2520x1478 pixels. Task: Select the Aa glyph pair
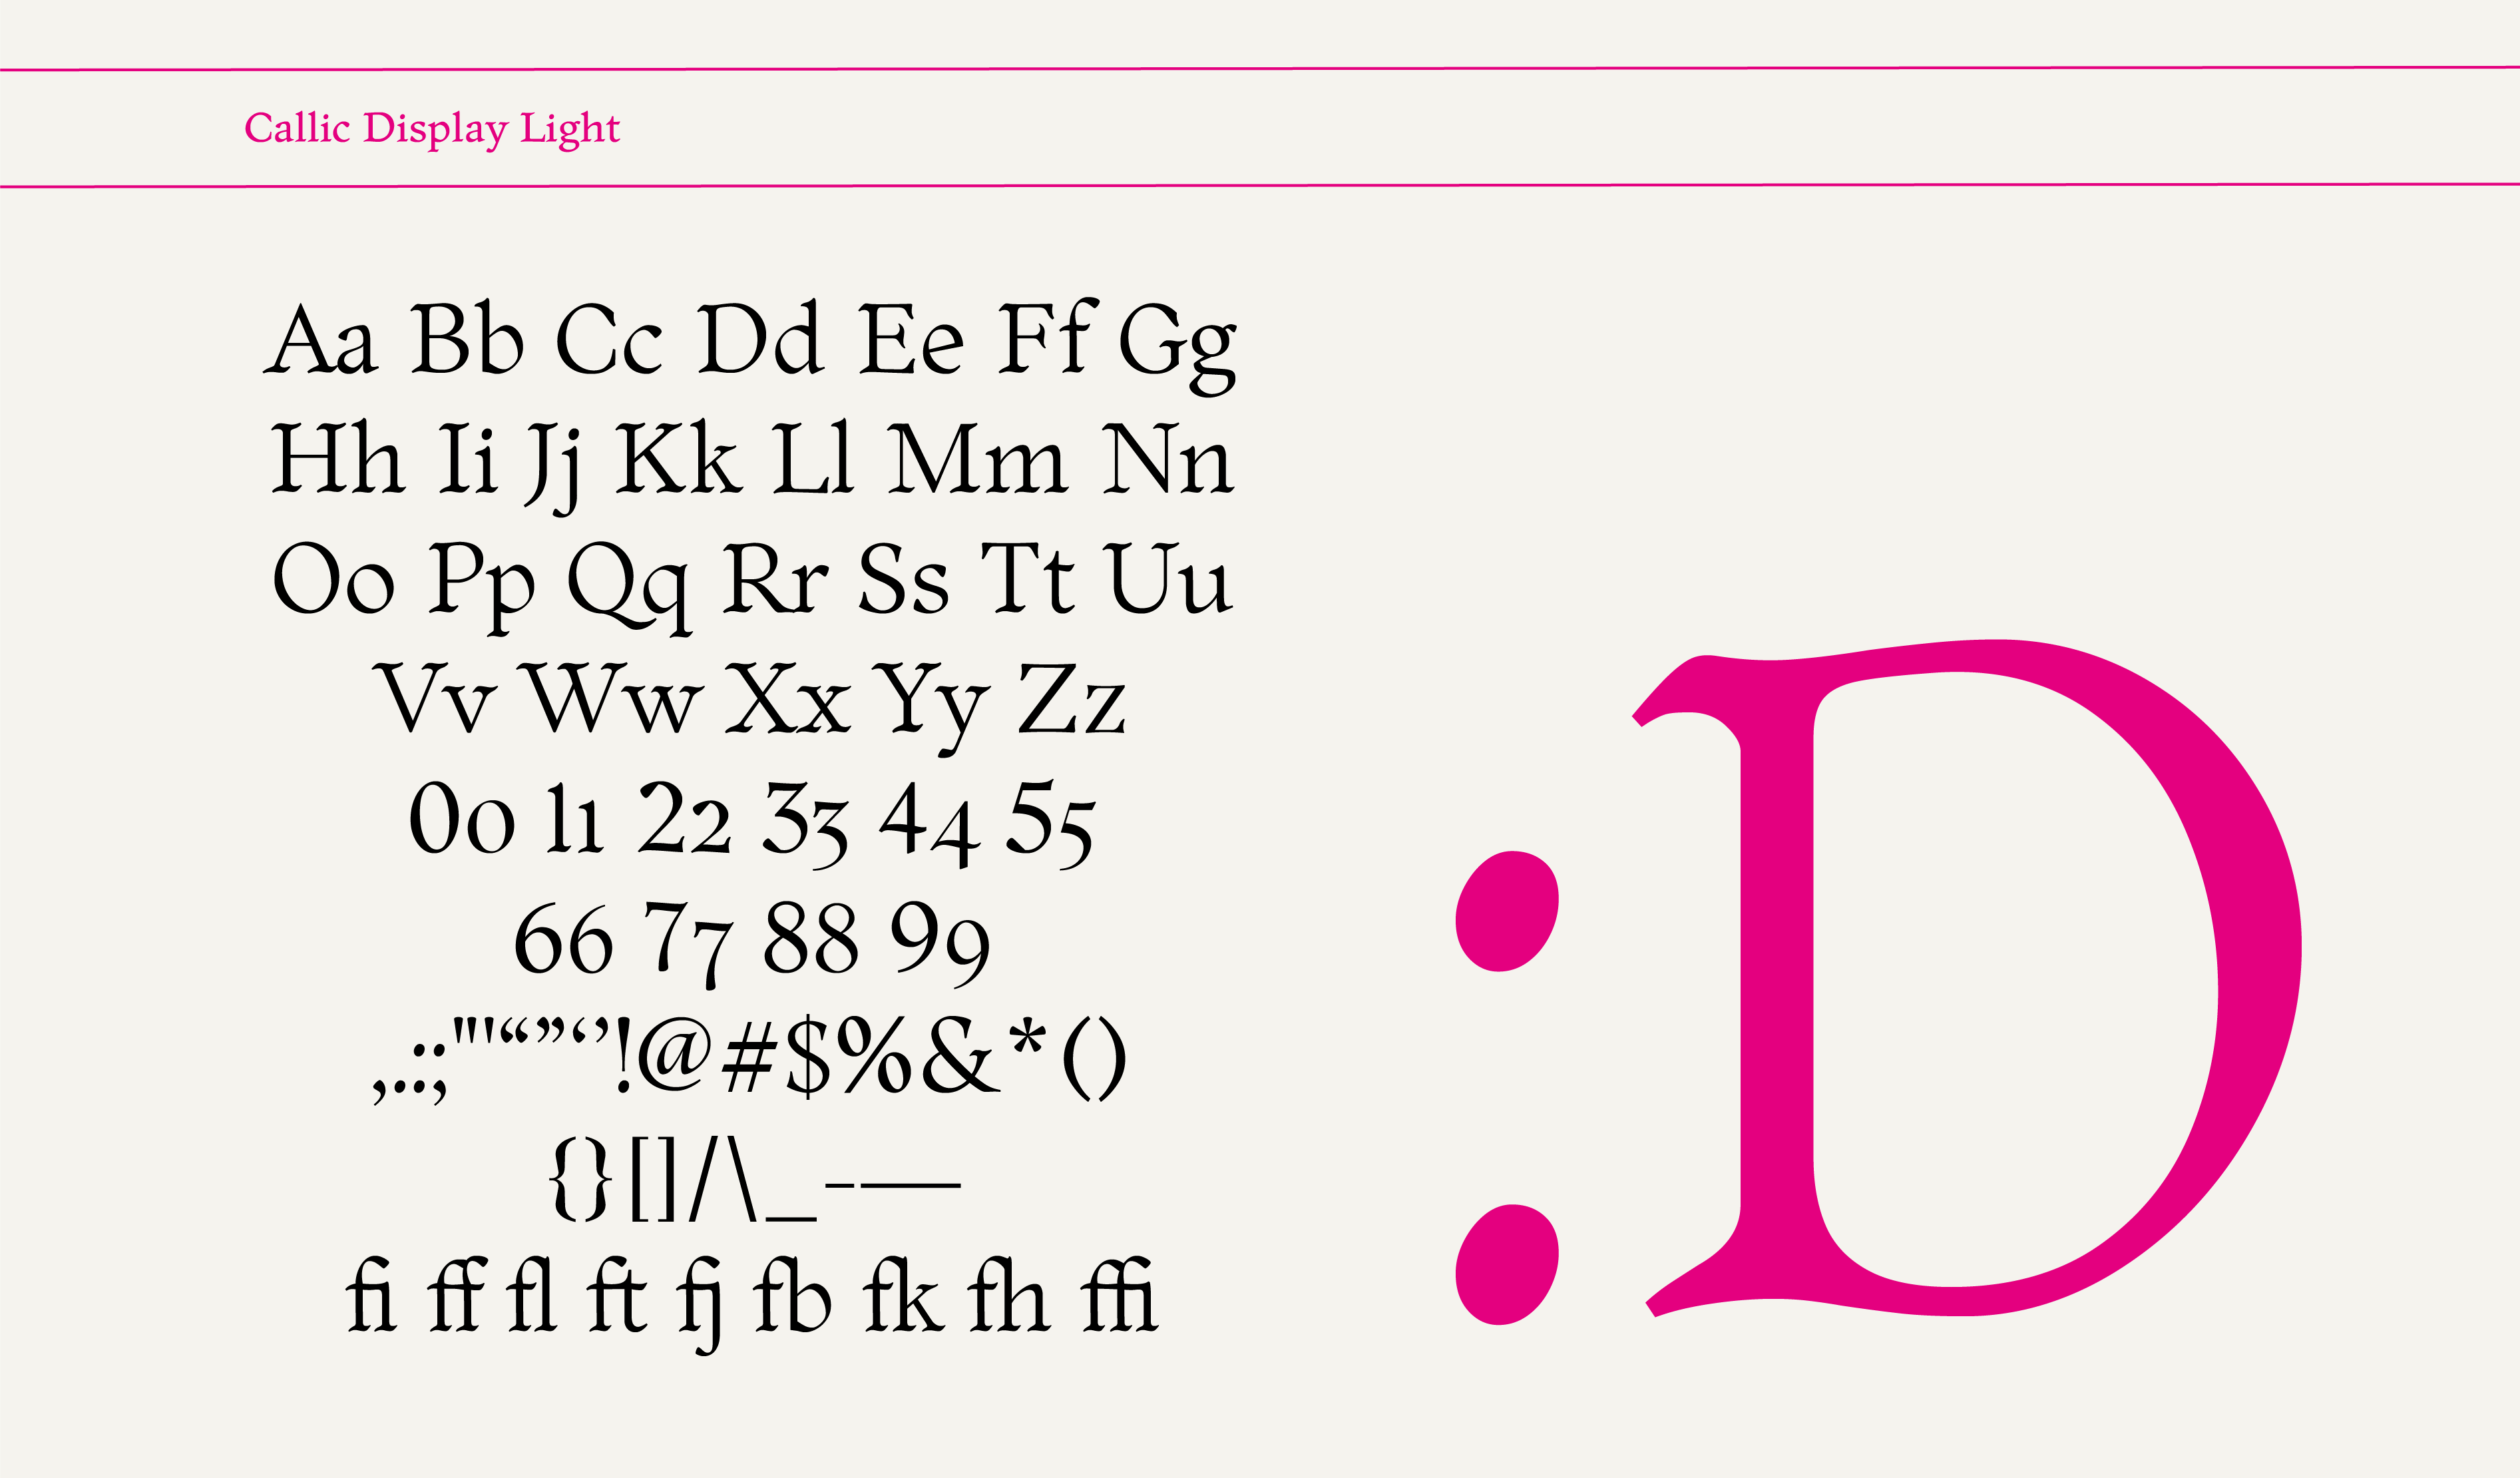tap(321, 339)
